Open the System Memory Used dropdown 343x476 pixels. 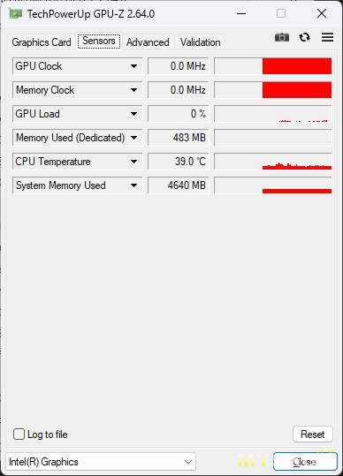[x=133, y=185]
